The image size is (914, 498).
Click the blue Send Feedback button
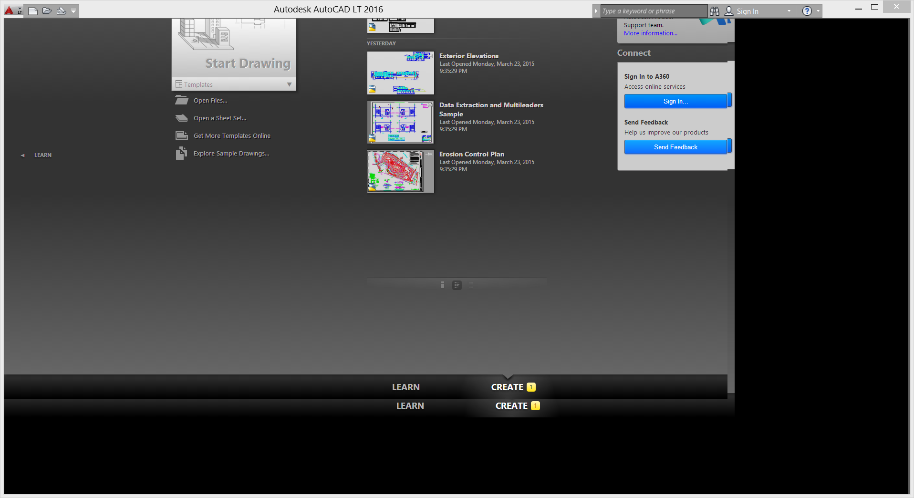[x=675, y=147]
